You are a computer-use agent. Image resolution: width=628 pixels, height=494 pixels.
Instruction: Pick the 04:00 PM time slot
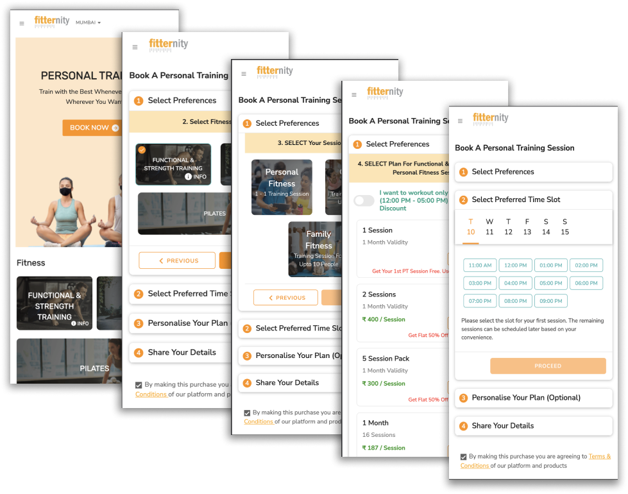tap(516, 284)
